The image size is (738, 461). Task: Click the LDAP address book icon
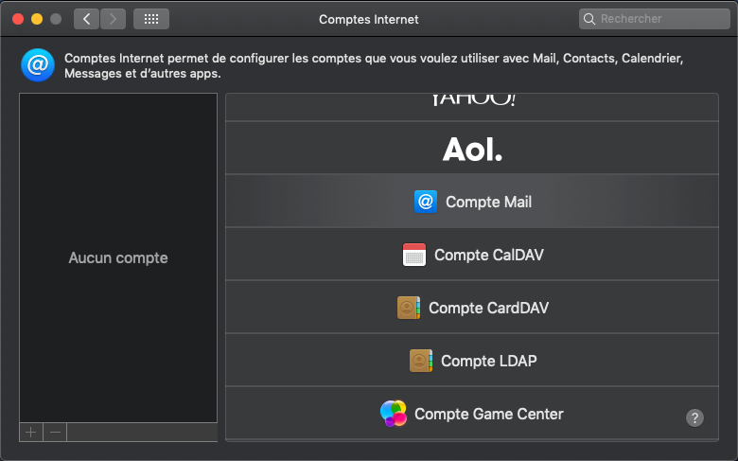(x=421, y=361)
